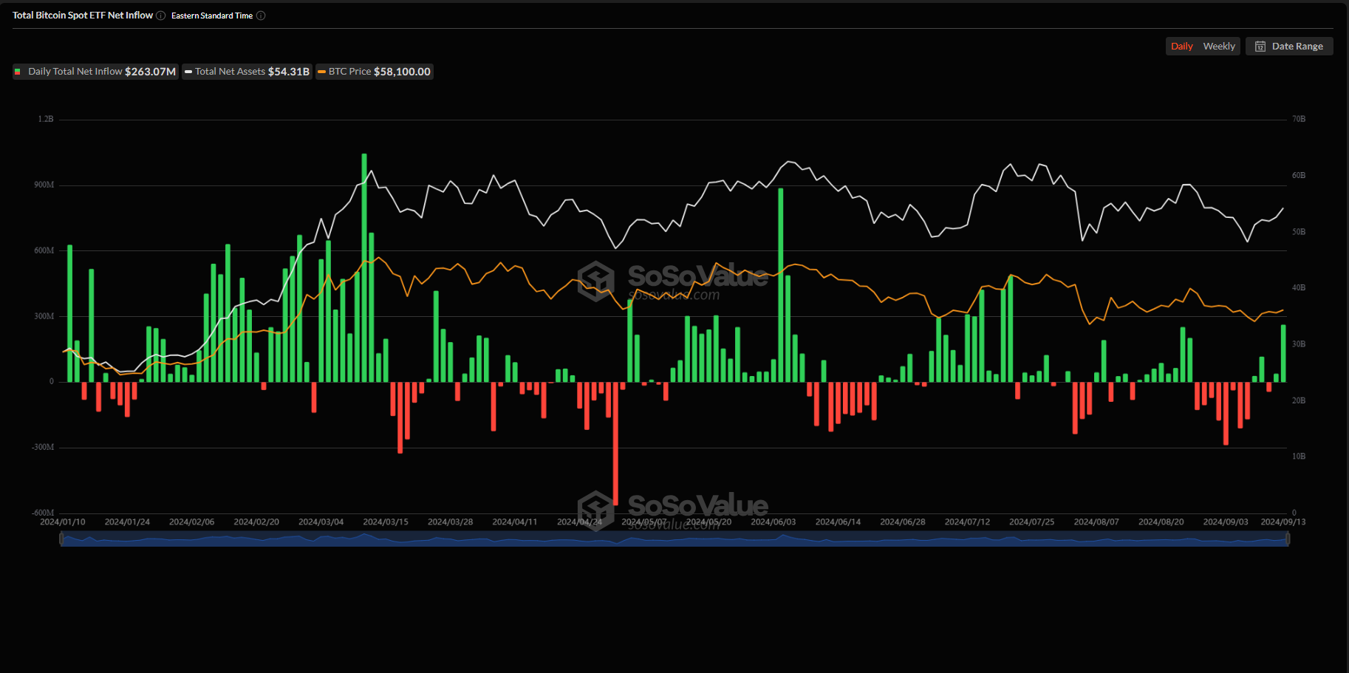Click 40B right axis label

click(1299, 288)
